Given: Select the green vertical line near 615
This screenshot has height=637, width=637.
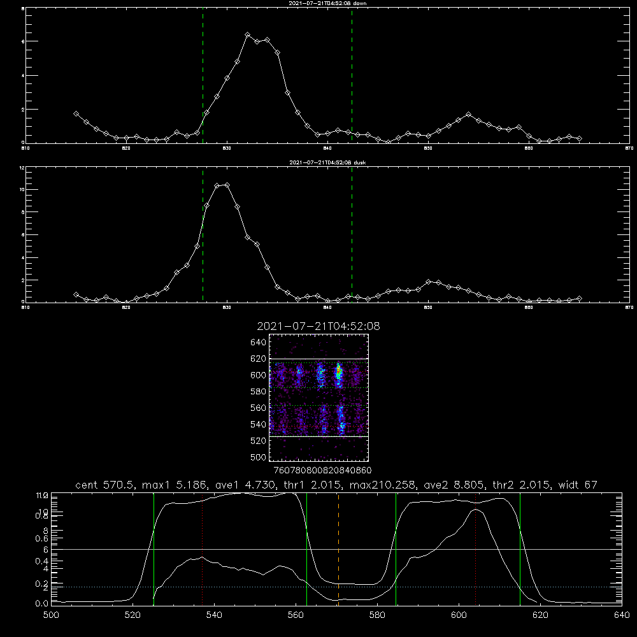Looking at the screenshot, I should [x=520, y=548].
